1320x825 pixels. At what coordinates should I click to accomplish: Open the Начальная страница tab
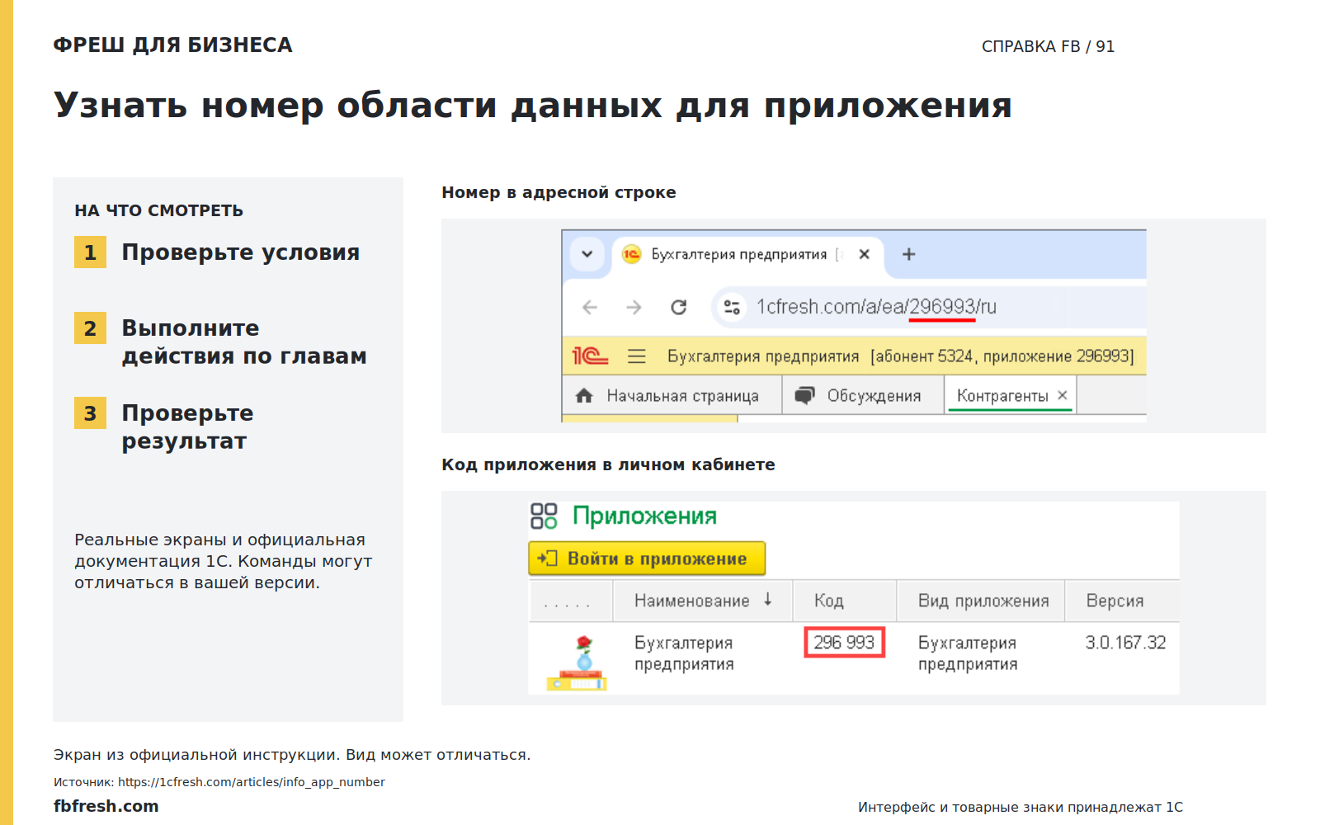click(672, 395)
